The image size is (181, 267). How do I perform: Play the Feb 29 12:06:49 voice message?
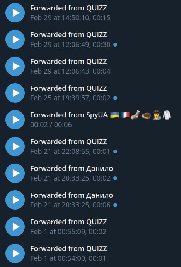coord(15,40)
